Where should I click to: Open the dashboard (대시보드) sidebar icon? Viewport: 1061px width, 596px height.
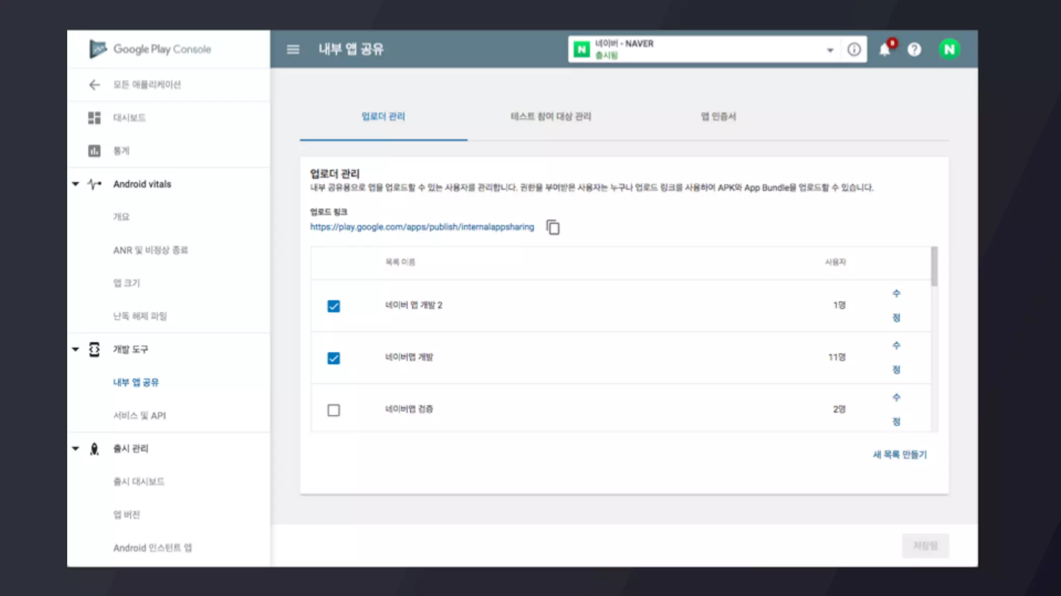pos(94,118)
